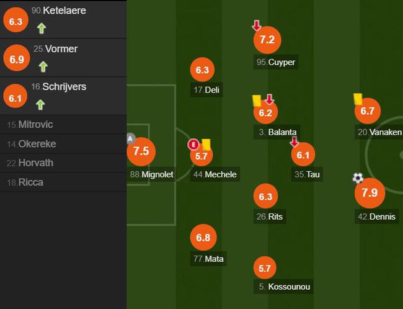Click the red substituted-off arrow above Tau
The height and width of the screenshot is (309, 403).
coord(294,141)
